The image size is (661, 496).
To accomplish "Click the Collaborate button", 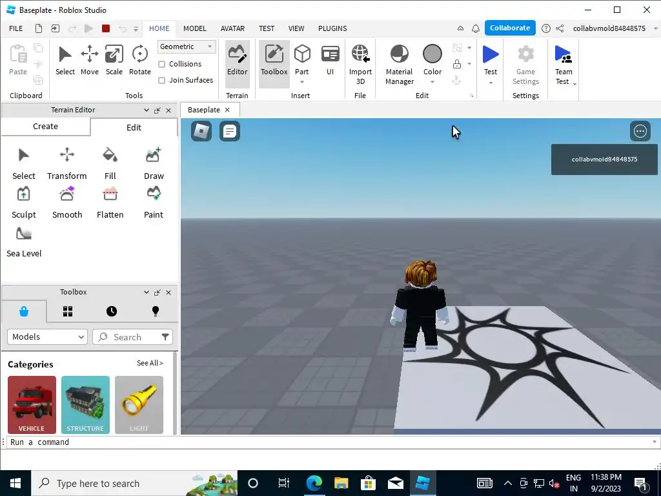I will click(510, 28).
